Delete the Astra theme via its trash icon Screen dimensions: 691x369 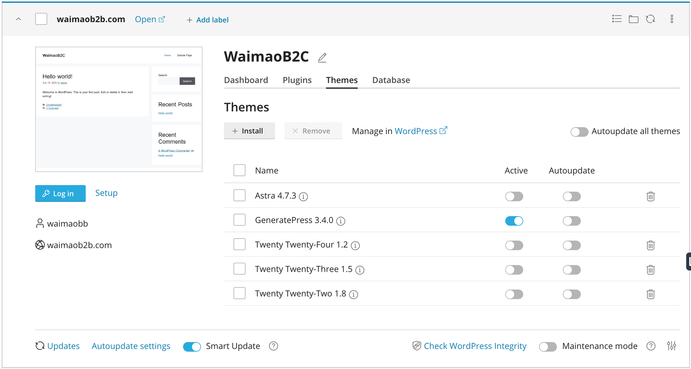pyautogui.click(x=651, y=196)
